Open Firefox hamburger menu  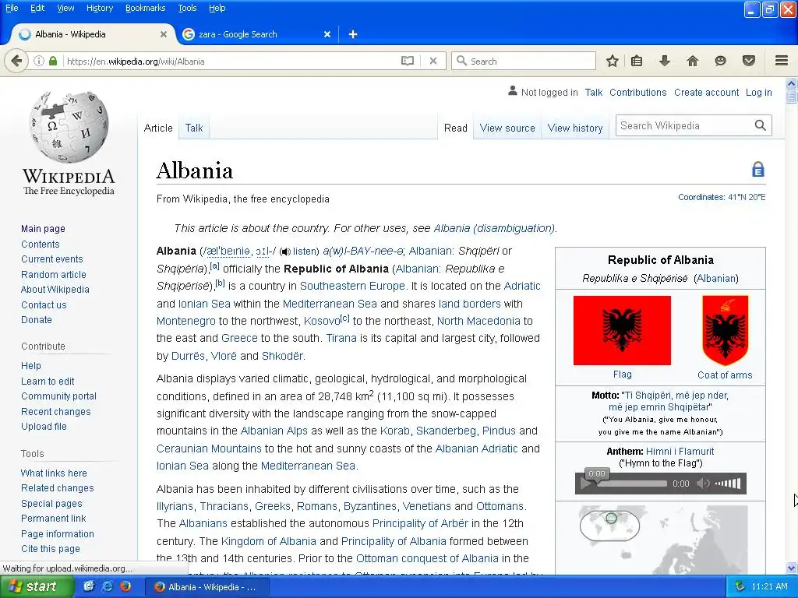782,61
